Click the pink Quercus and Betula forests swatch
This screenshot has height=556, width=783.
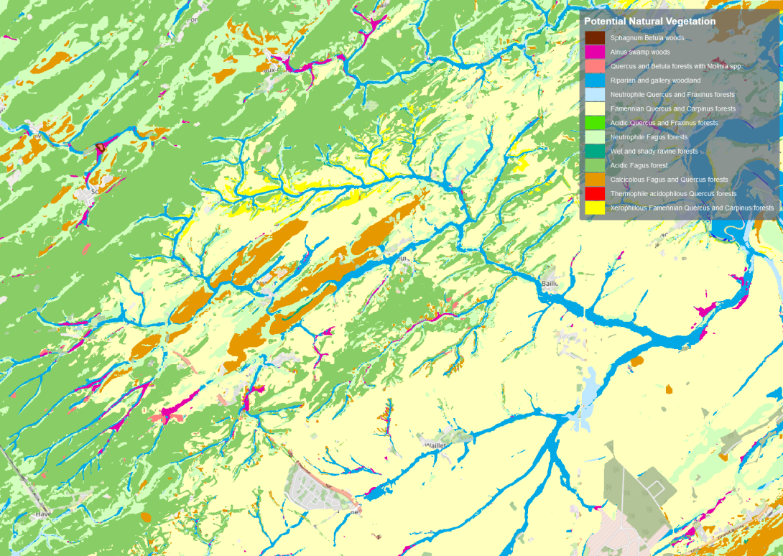tap(596, 66)
